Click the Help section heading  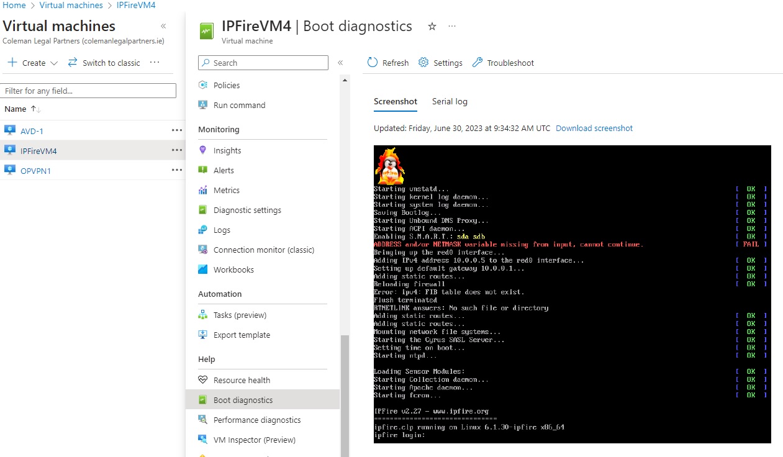pos(207,360)
